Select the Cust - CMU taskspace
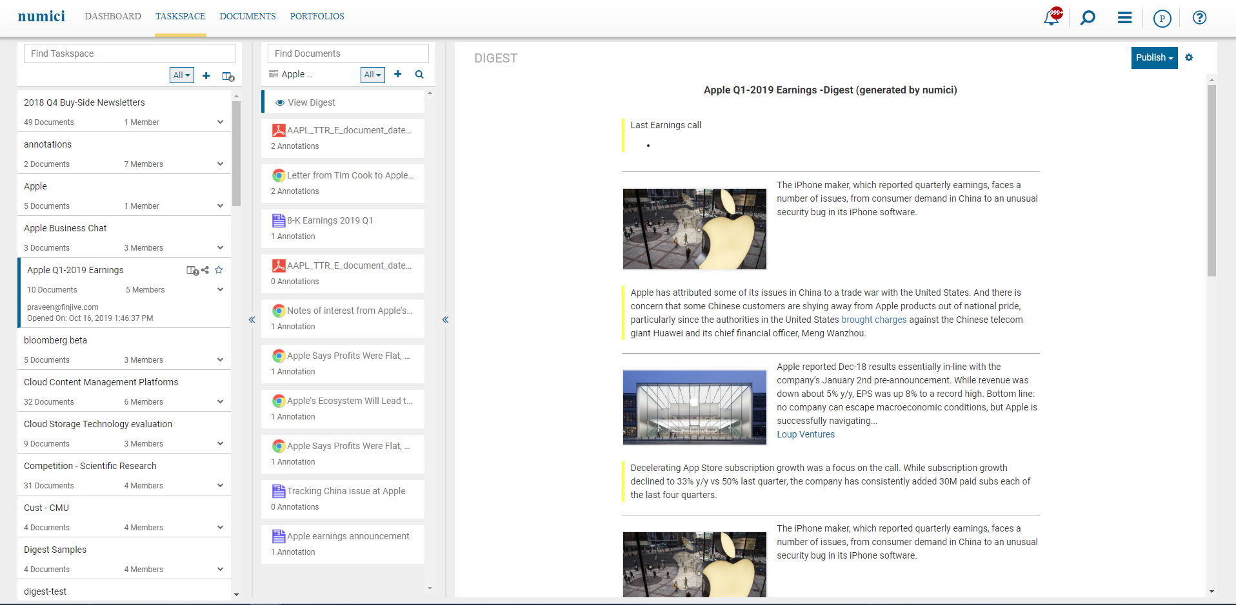 (46, 508)
